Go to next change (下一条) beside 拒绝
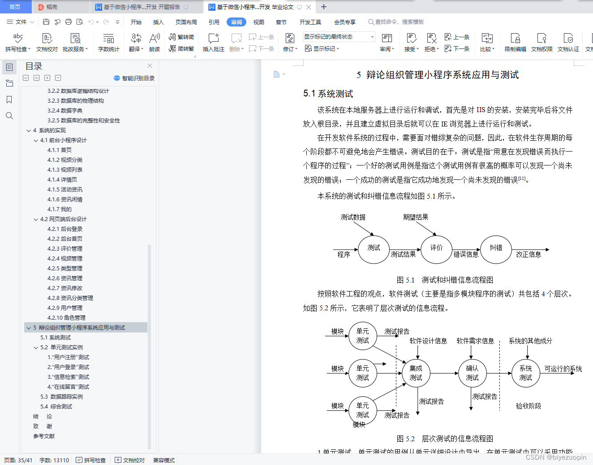This screenshot has width=593, height=465. (457, 48)
